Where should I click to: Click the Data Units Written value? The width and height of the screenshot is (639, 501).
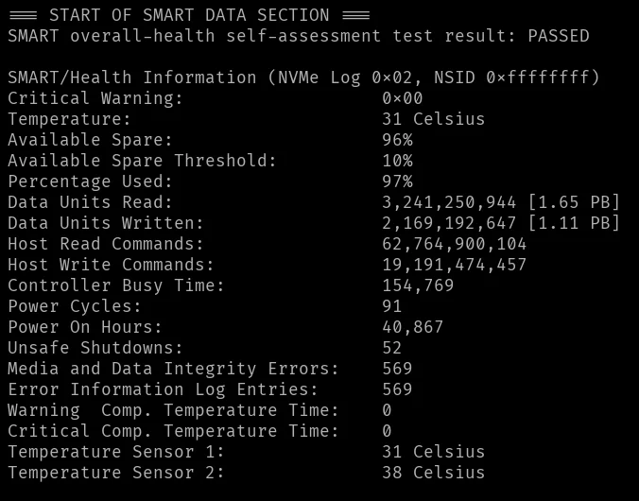tap(501, 223)
